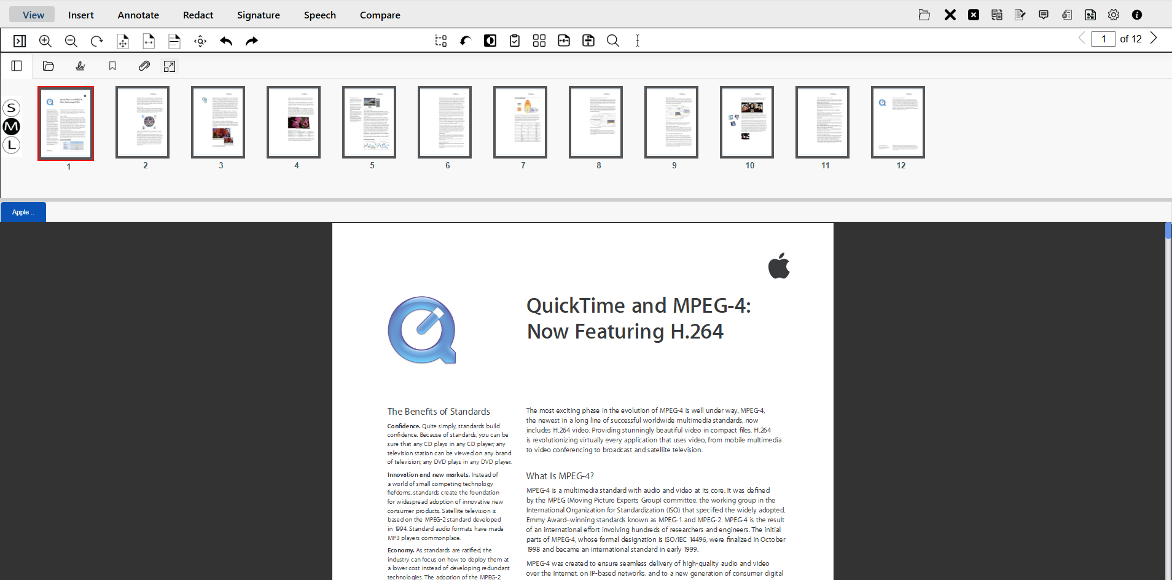Click the zoom out magnifier icon
Viewport: 1172px width, 580px height.
tap(71, 41)
